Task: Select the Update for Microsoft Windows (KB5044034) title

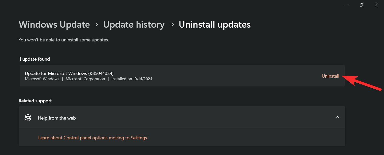Action: (69, 73)
